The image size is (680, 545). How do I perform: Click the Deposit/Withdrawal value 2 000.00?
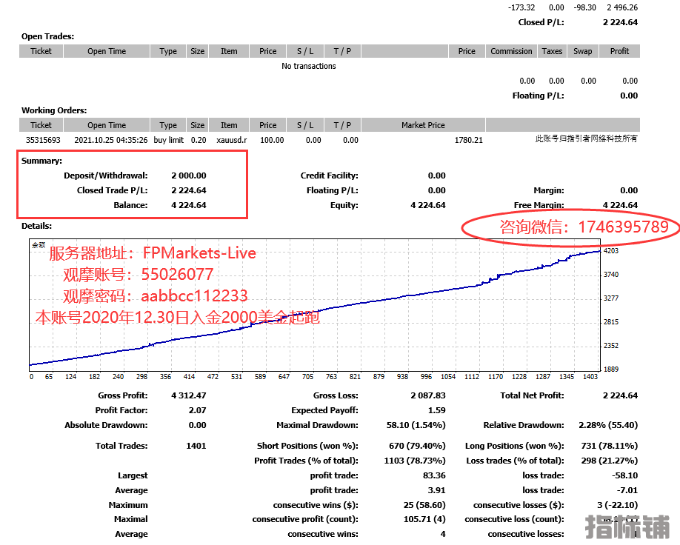pos(188,175)
